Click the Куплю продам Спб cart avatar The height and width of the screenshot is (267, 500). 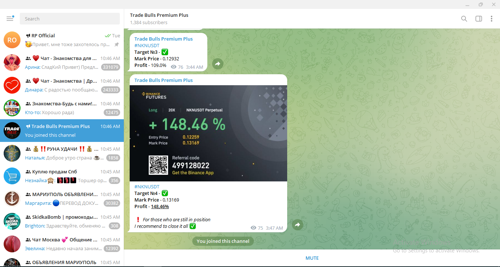(x=12, y=176)
